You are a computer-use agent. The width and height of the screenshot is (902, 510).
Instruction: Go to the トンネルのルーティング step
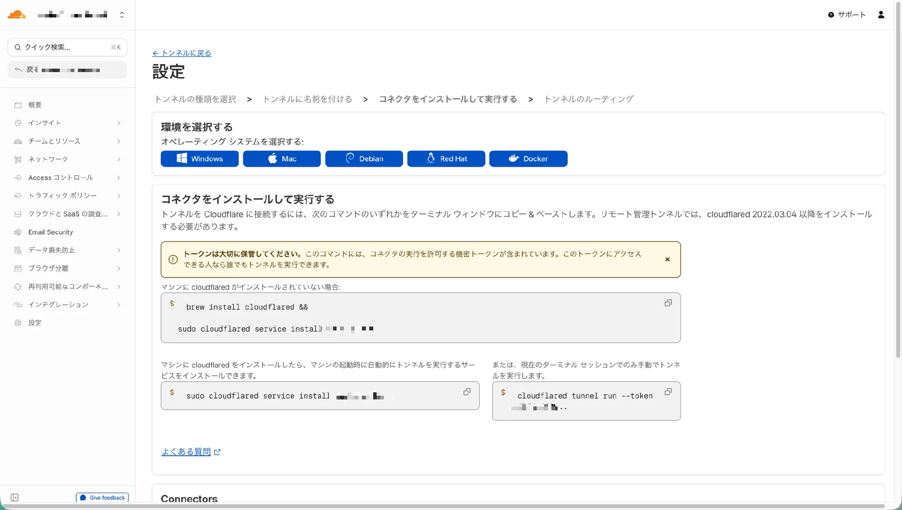[589, 99]
